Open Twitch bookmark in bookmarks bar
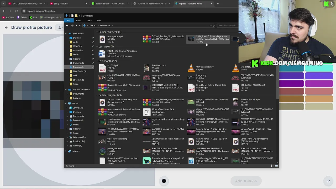Screen dimensions: 336x189 tap(22, 17)
